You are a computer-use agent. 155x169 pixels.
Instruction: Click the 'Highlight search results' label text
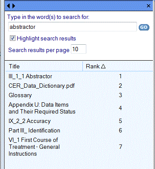(x=46, y=38)
